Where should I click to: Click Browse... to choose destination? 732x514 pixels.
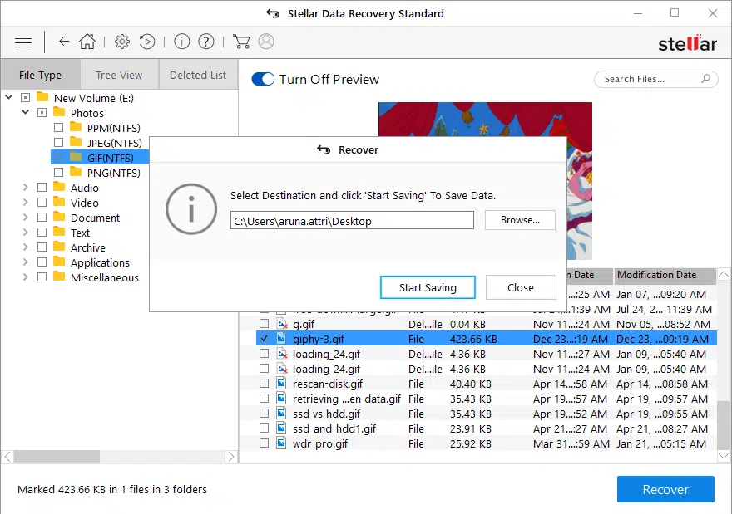point(520,220)
